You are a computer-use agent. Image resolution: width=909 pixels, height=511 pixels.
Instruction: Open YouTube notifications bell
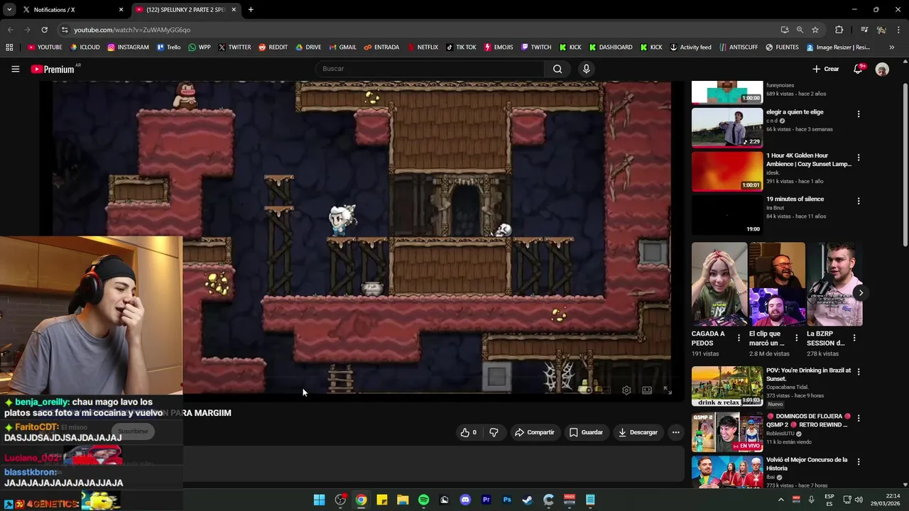click(858, 69)
